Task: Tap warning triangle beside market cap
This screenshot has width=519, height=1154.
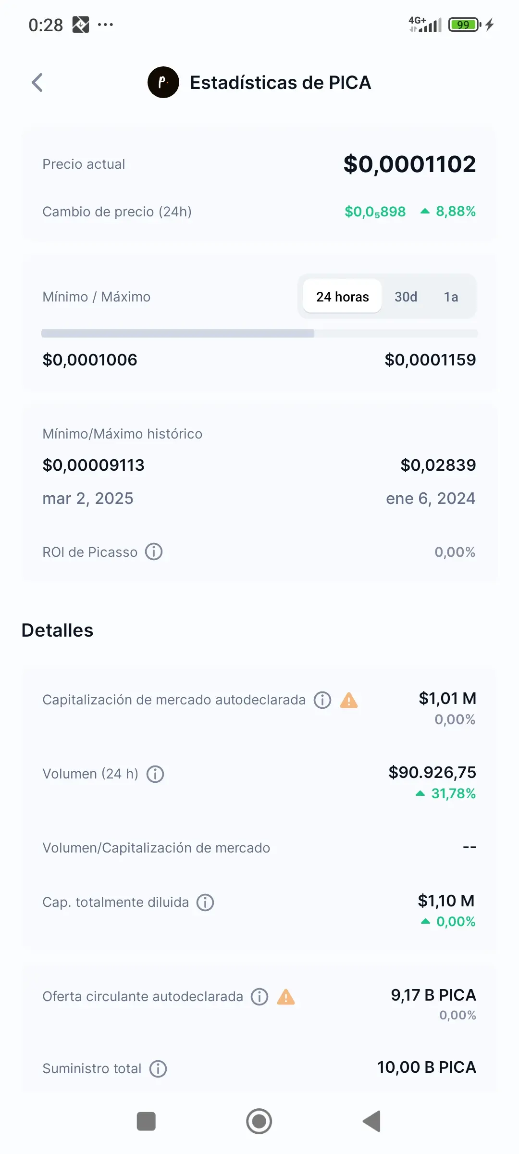Action: pos(349,700)
